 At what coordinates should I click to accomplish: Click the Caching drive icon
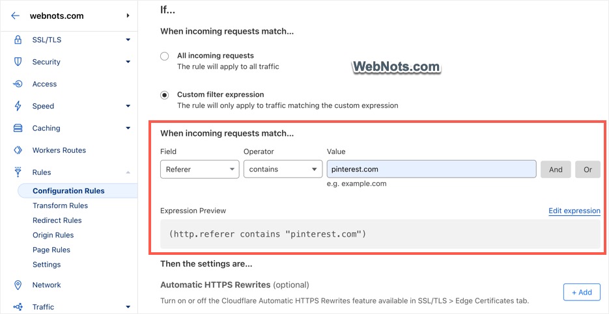coord(18,128)
